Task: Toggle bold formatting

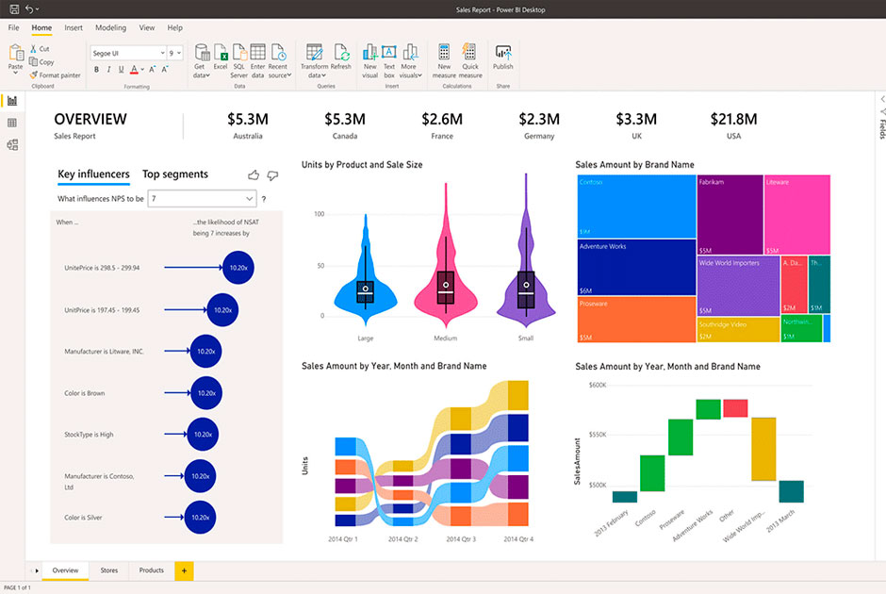Action: (97, 70)
